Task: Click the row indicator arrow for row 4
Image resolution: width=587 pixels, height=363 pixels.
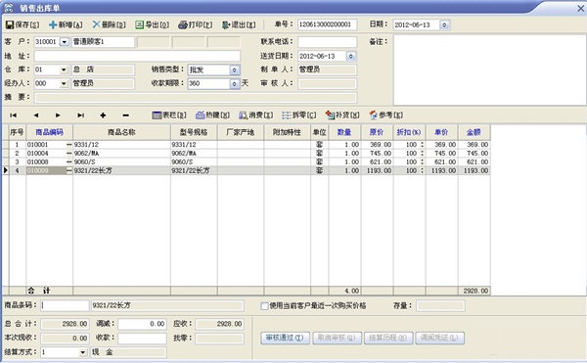Action: [x=5, y=170]
